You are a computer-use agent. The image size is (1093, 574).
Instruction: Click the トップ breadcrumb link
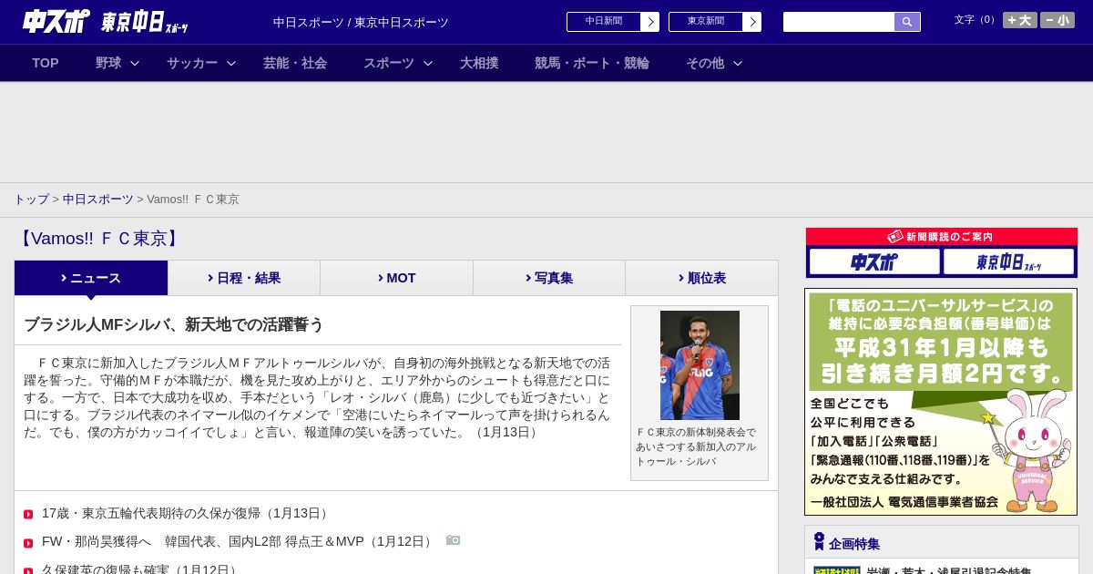coord(32,200)
